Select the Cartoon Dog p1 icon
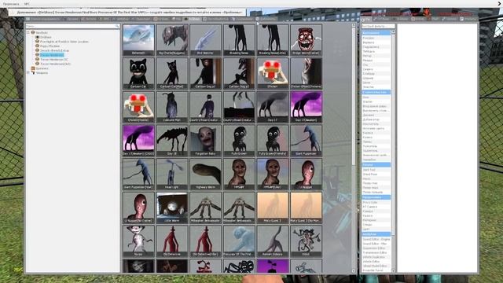 [206, 73]
